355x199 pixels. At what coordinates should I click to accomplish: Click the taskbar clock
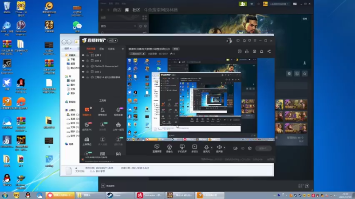[345, 195]
